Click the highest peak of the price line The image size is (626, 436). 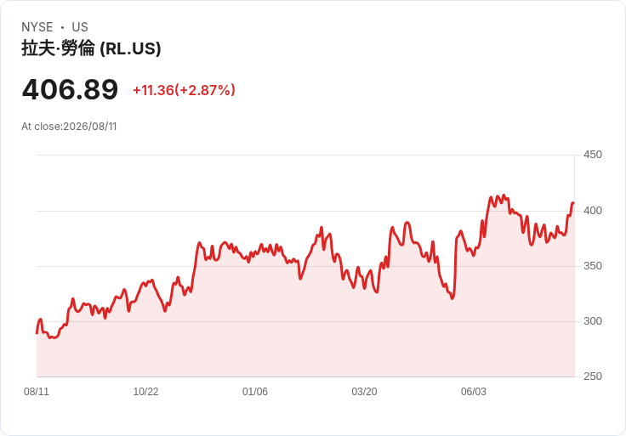504,195
